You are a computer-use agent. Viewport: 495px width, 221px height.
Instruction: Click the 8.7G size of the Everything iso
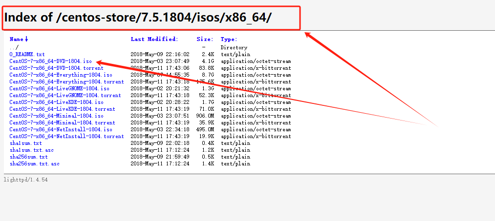pyautogui.click(x=208, y=75)
